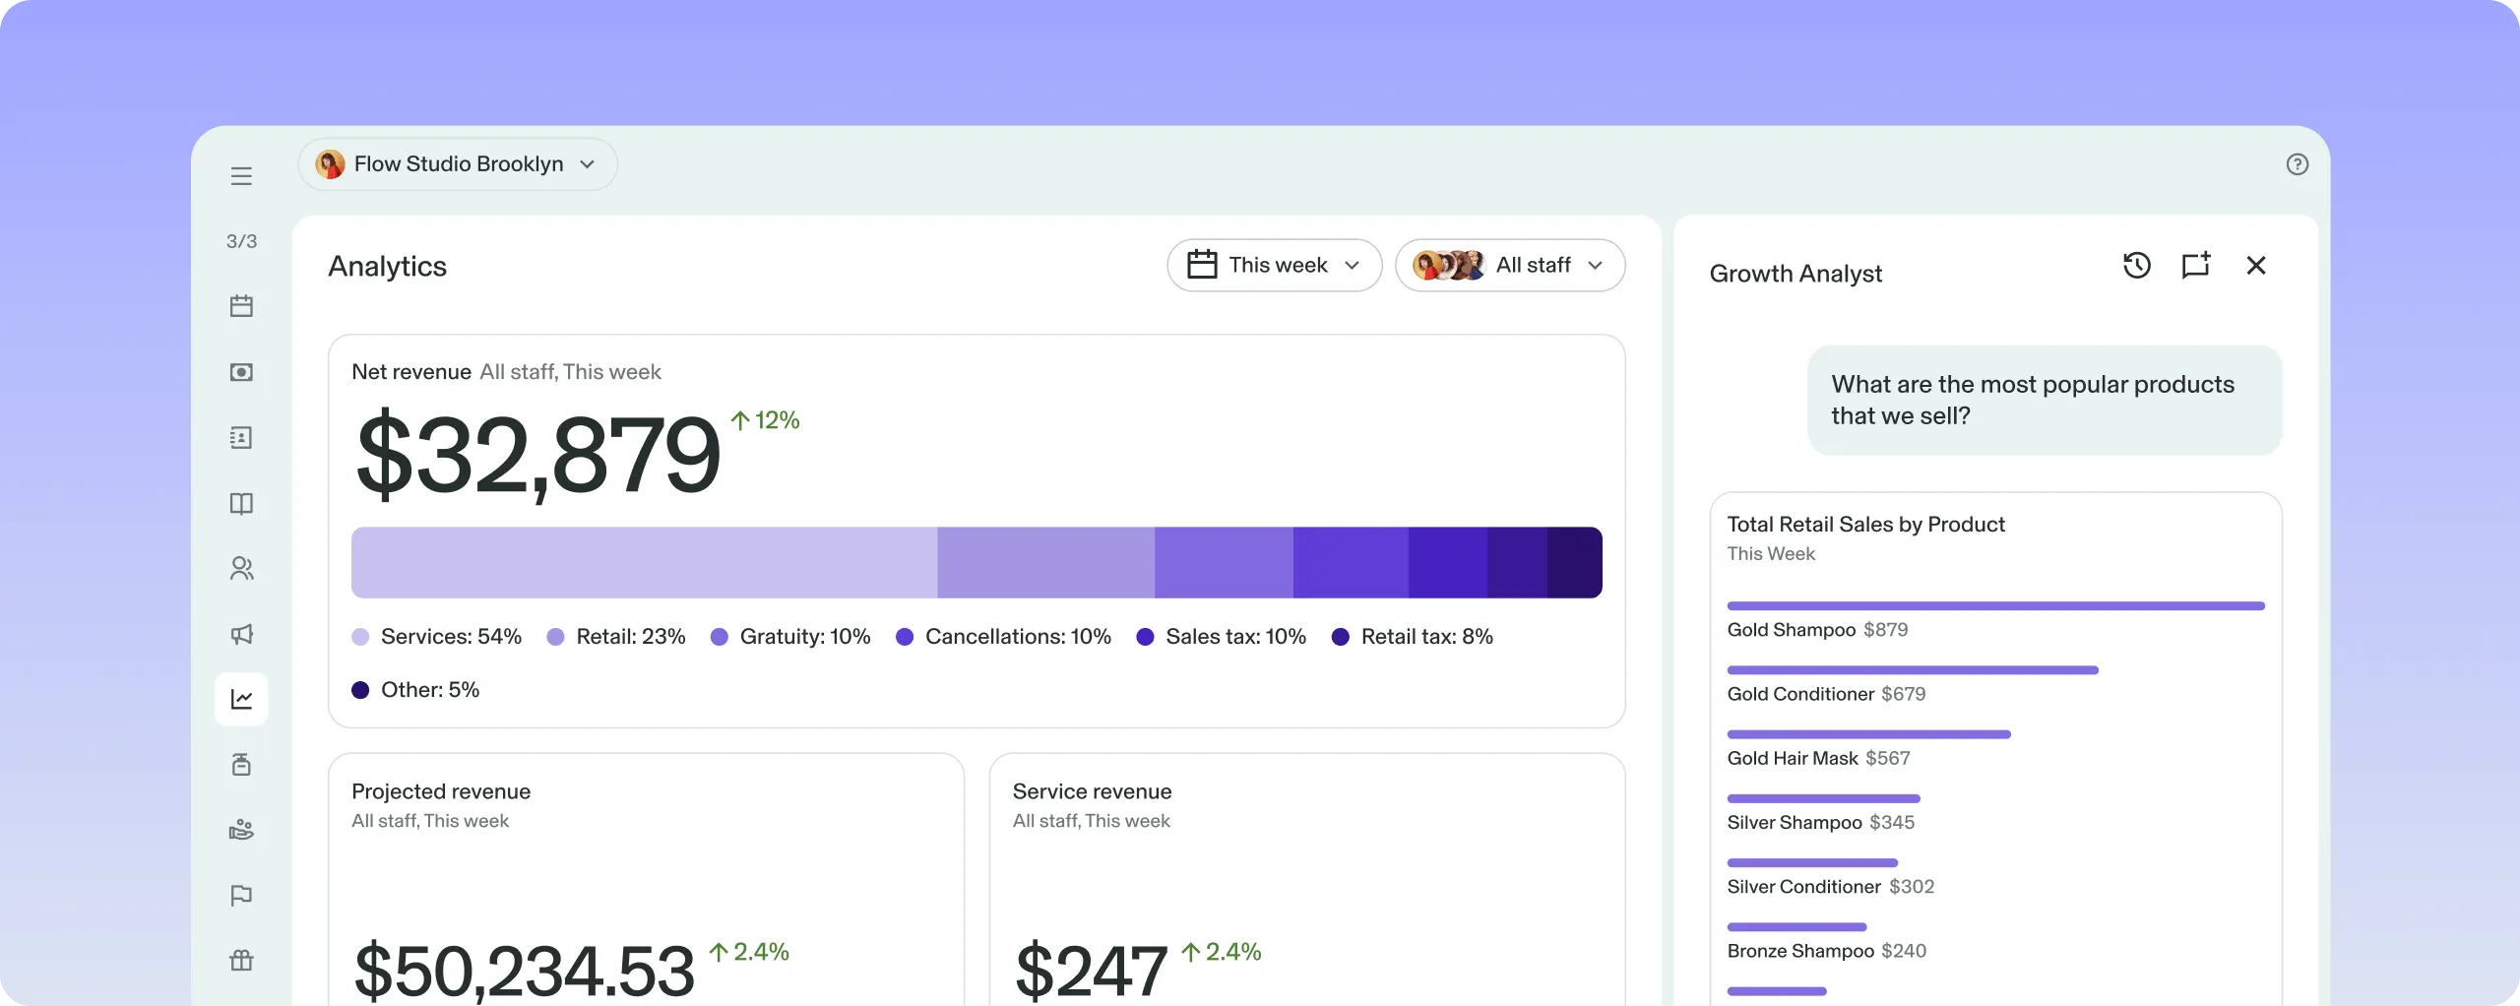The width and height of the screenshot is (2520, 1006).
Task: Open the Calendar sidebar icon
Action: [241, 306]
